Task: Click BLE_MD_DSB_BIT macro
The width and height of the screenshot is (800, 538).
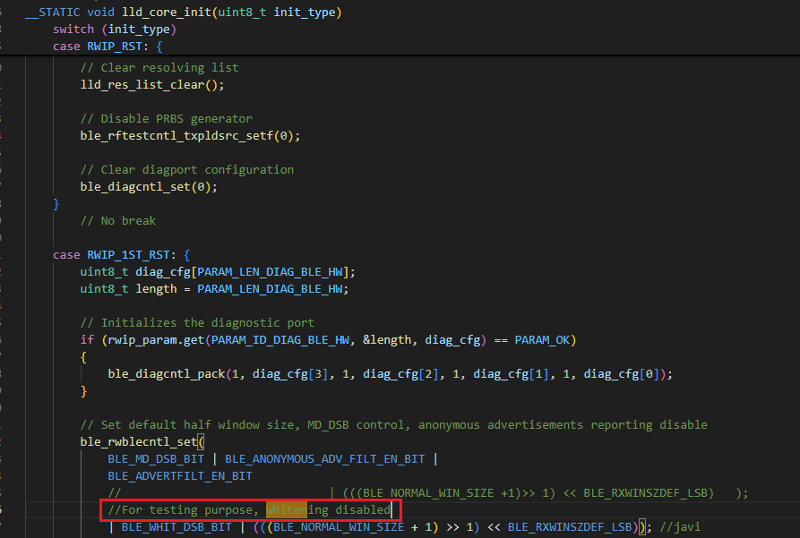Action: click(x=156, y=458)
